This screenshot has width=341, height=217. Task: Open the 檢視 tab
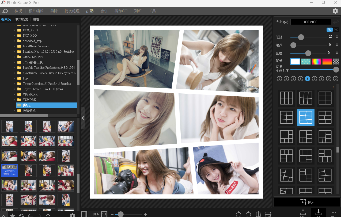[x=18, y=11]
